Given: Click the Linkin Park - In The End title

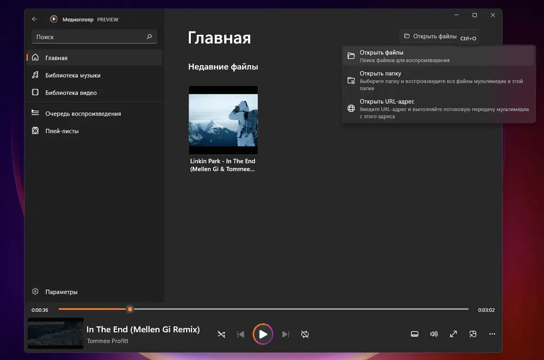Looking at the screenshot, I should [222, 165].
